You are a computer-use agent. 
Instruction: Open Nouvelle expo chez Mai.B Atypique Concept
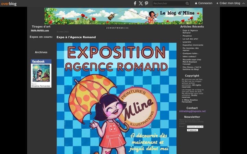[192, 62]
